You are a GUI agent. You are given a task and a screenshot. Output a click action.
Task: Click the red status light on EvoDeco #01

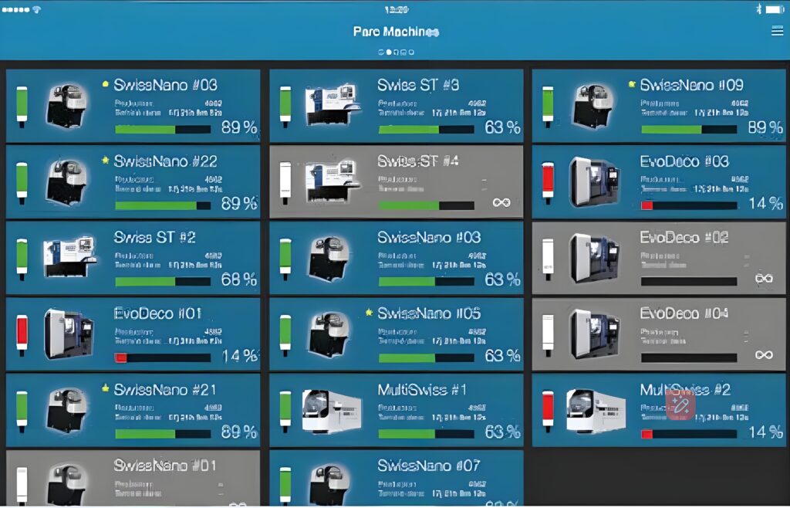click(22, 334)
